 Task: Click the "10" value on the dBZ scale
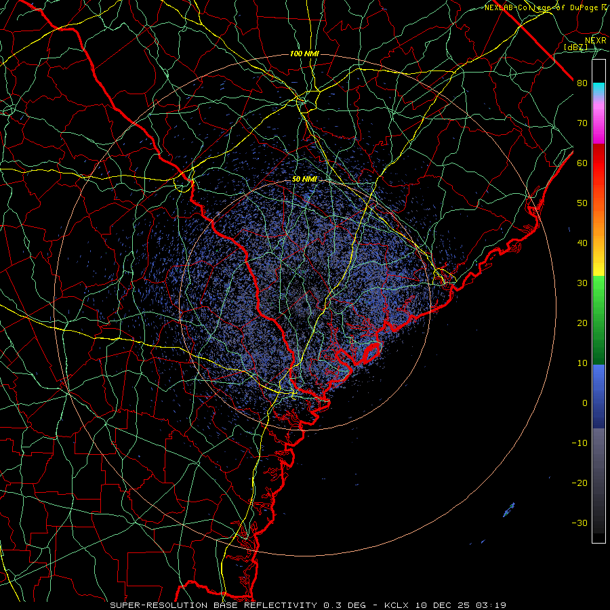(x=582, y=363)
